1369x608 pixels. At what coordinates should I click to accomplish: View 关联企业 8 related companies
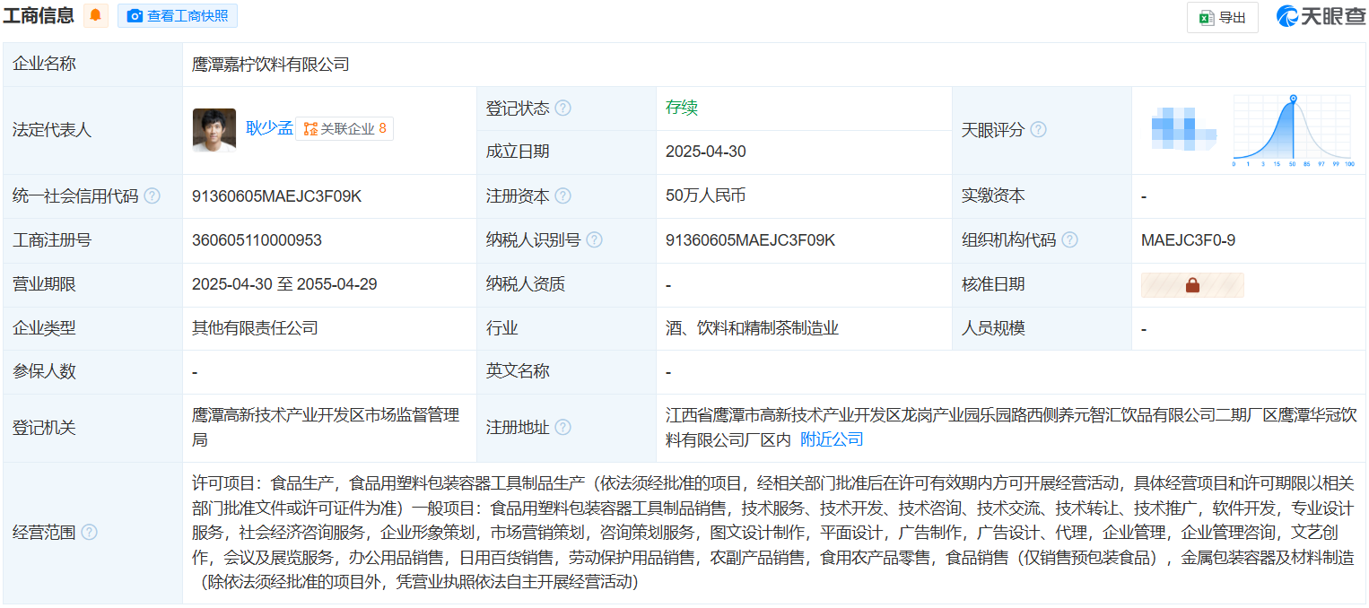(344, 129)
